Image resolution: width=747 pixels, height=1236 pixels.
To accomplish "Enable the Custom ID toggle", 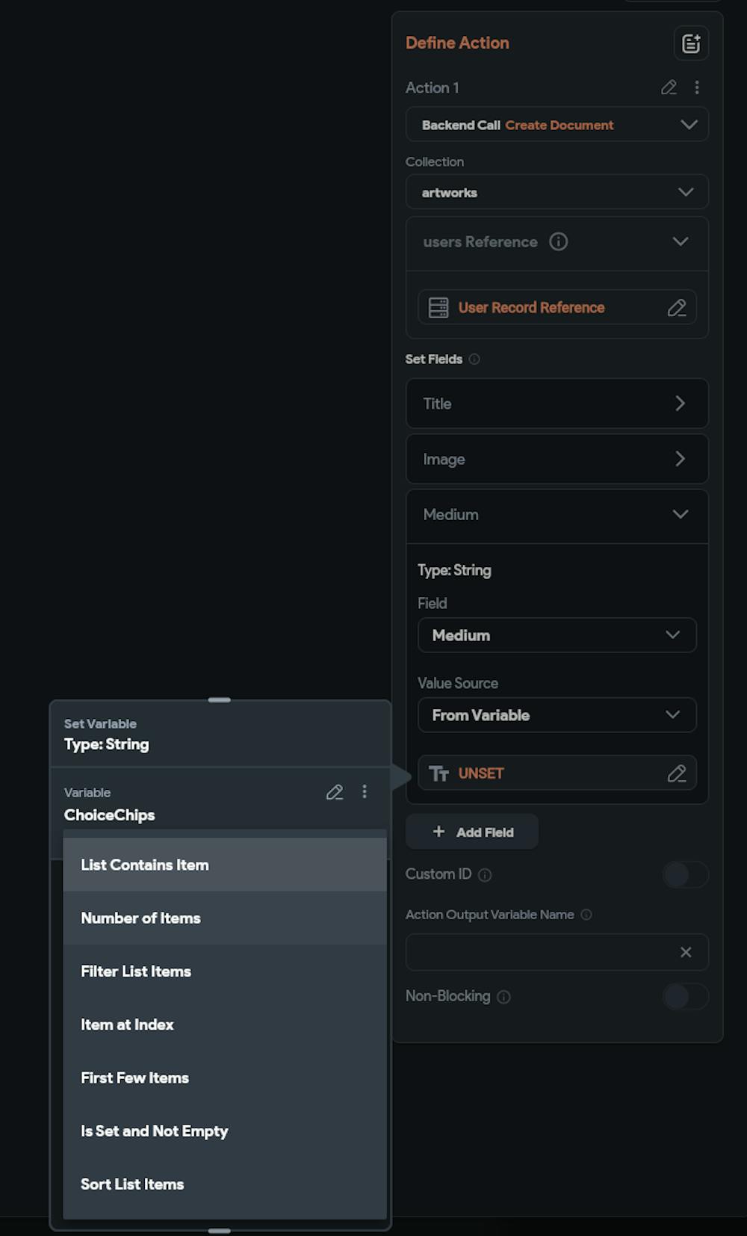I will click(685, 874).
